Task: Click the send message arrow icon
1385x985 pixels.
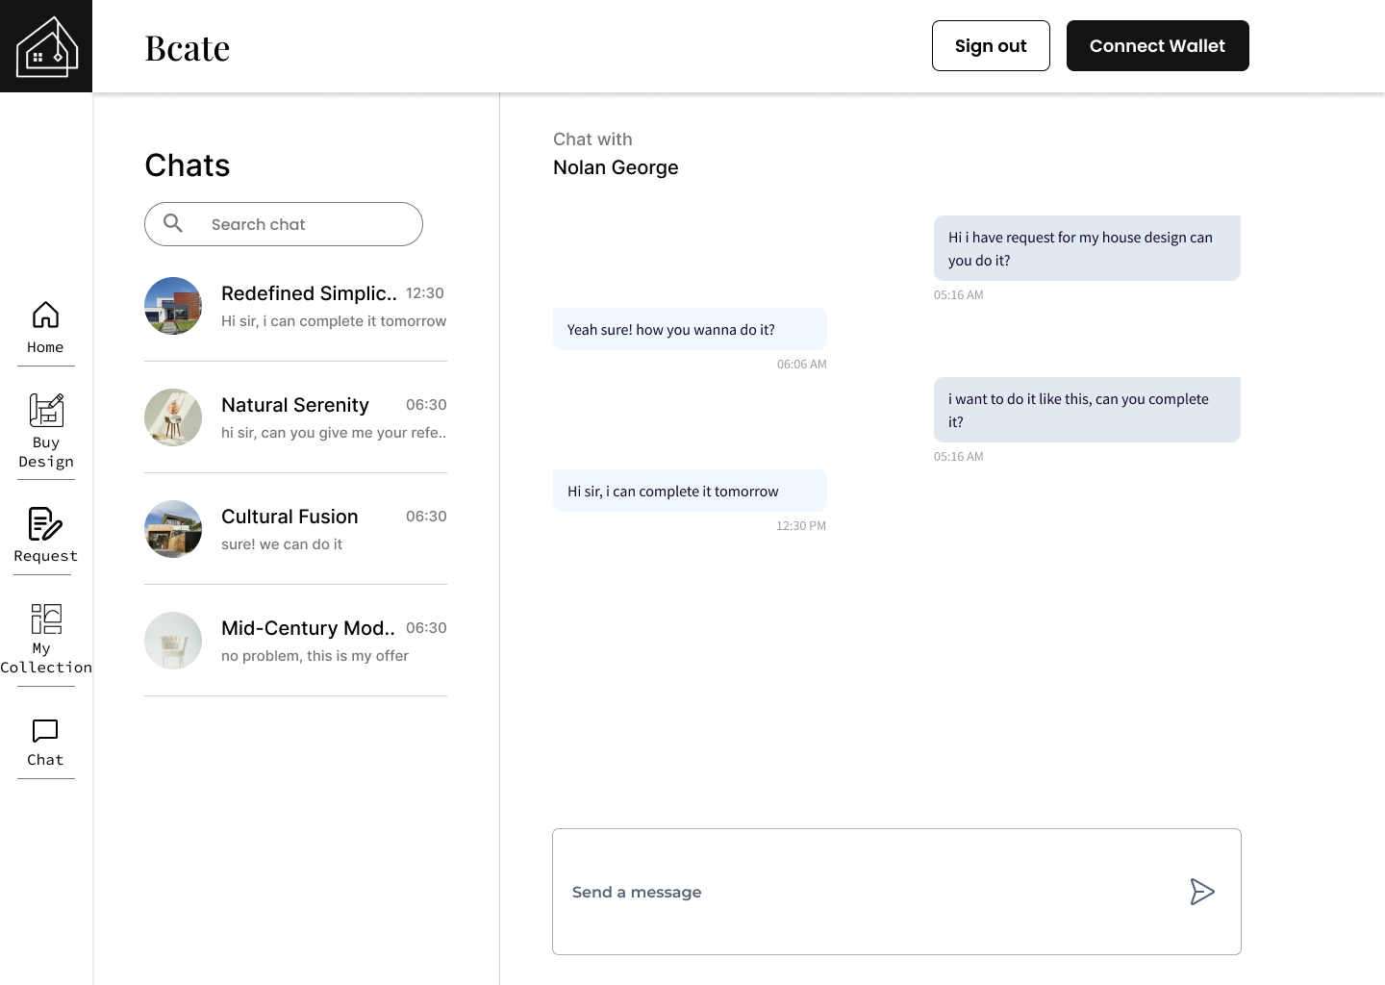Action: 1202,892
